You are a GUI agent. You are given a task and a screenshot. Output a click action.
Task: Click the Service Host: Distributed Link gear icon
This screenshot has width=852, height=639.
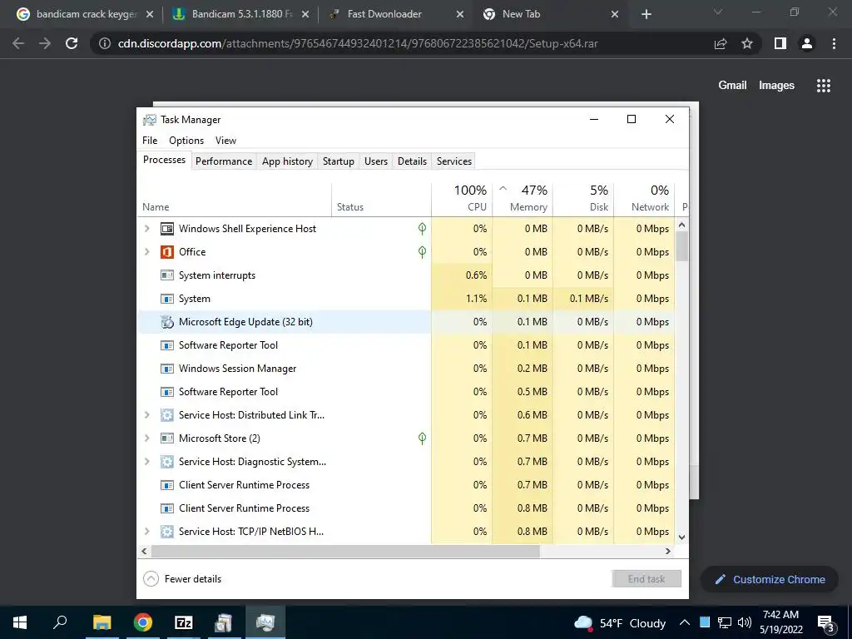166,415
